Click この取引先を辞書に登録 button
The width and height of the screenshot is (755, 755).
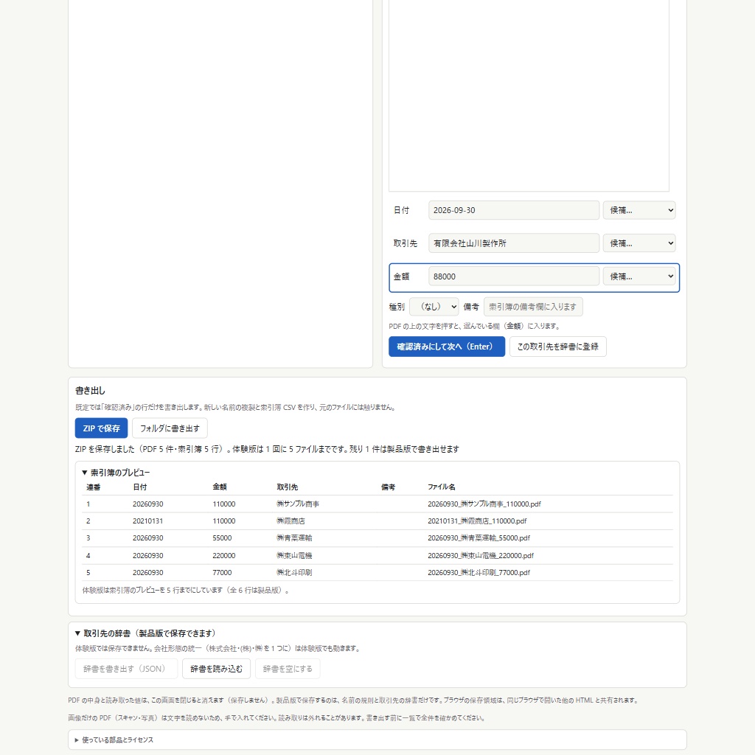(x=557, y=347)
